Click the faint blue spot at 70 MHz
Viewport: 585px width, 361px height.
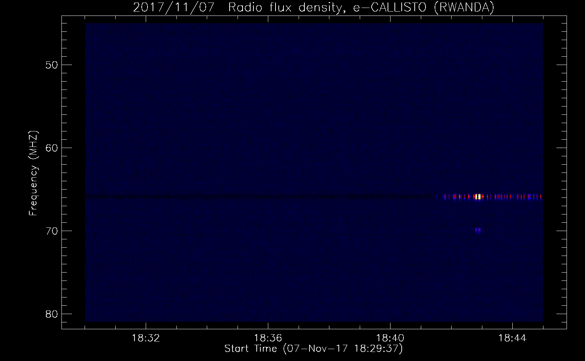478,230
